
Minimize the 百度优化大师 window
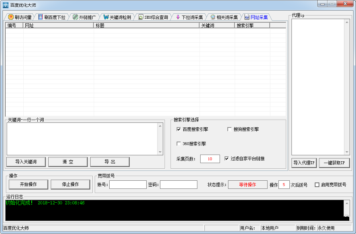(323, 4)
